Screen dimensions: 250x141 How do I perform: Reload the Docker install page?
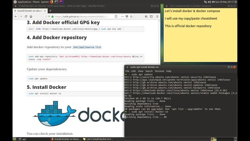tap(26, 16)
